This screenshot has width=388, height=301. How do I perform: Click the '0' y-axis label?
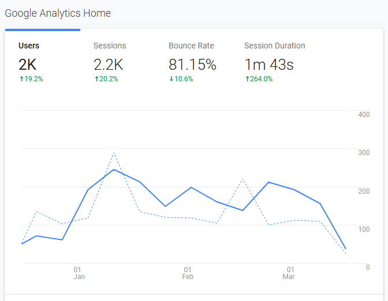point(368,268)
